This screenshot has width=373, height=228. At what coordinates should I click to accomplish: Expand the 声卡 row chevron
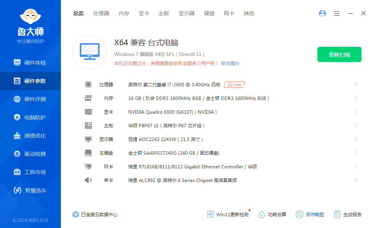356,180
